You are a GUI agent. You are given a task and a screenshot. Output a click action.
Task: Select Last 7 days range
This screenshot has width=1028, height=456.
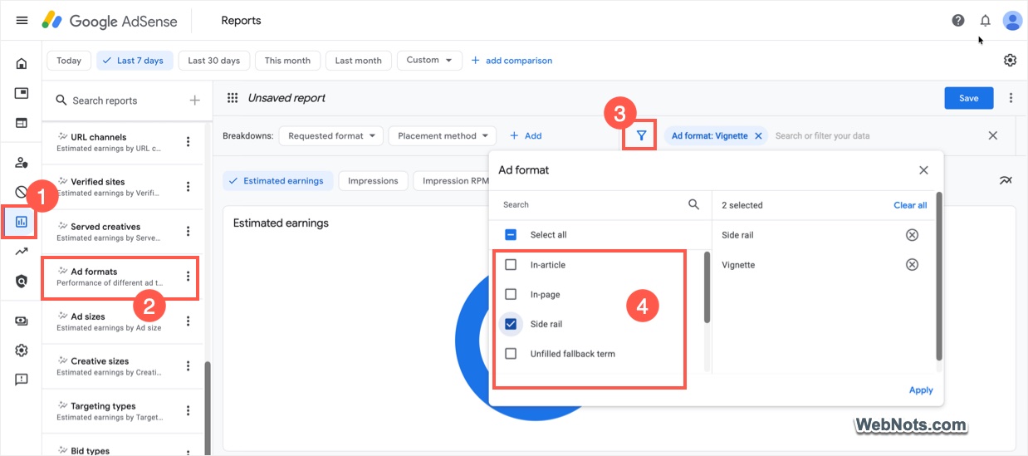click(x=135, y=61)
